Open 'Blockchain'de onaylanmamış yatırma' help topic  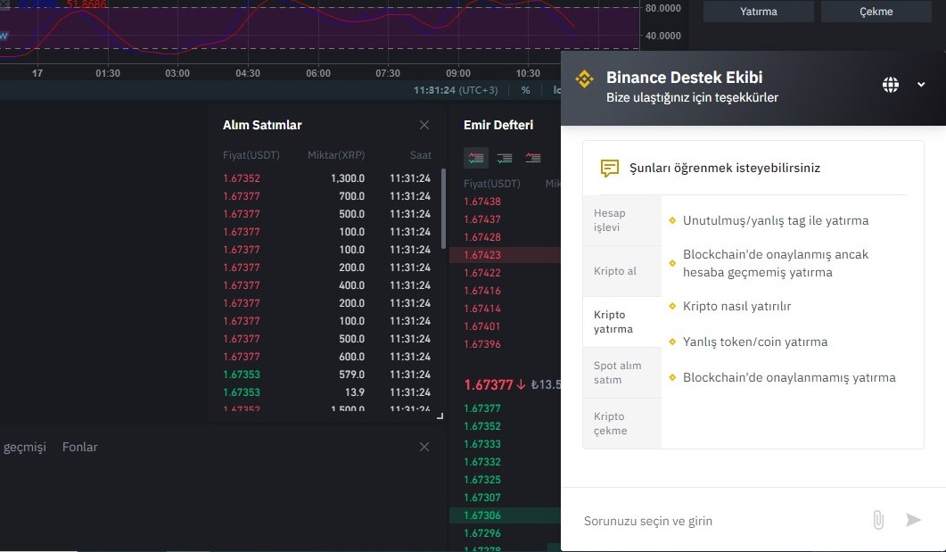pyautogui.click(x=789, y=377)
